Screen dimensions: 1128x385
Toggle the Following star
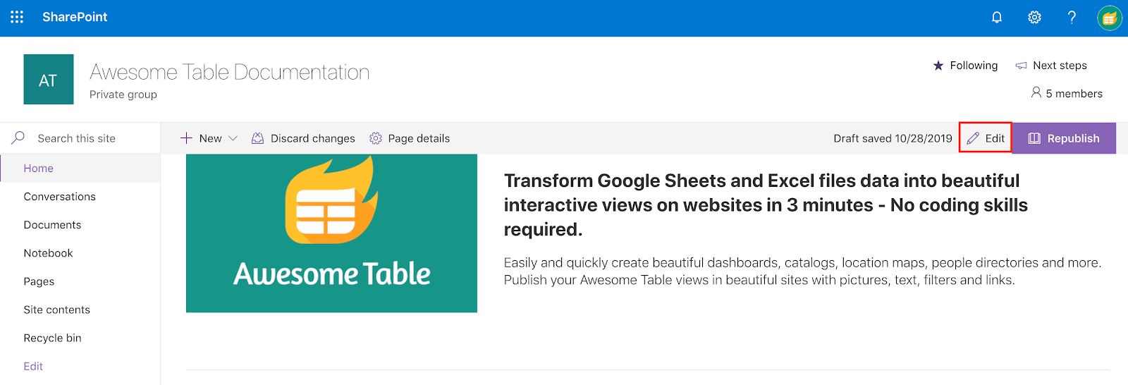pos(938,66)
